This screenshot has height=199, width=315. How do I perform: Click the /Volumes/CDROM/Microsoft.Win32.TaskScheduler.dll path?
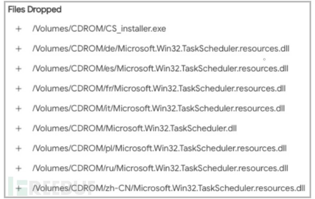tap(135, 128)
